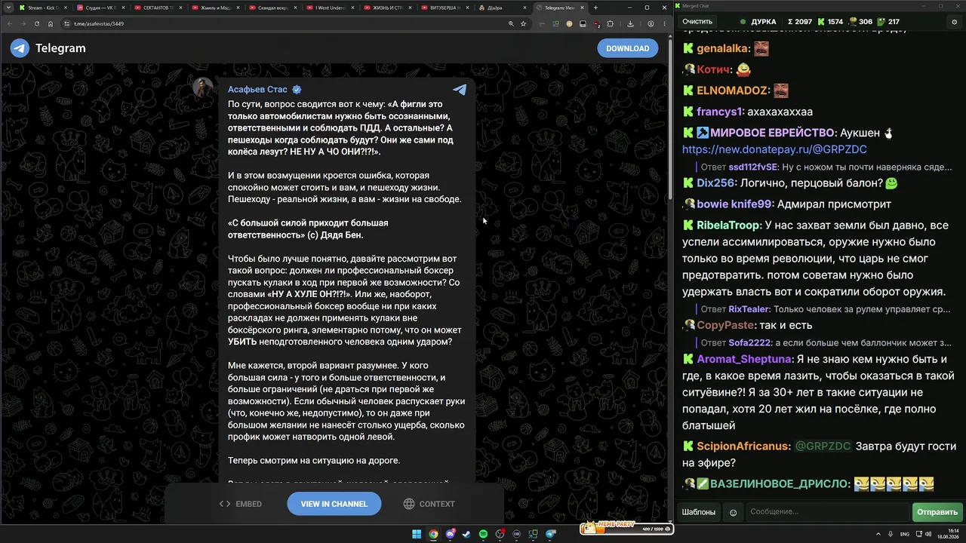The height and width of the screenshot is (543, 966).
Task: Switch to the Скандал вокруг YouTube tab
Action: 272,8
